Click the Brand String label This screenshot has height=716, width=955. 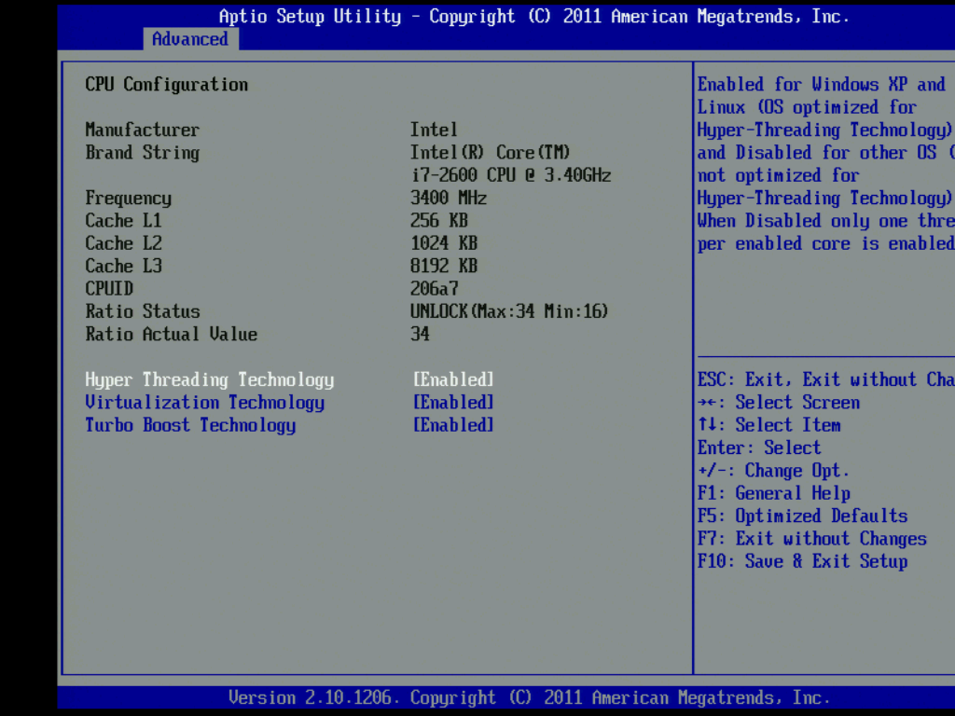coord(142,153)
